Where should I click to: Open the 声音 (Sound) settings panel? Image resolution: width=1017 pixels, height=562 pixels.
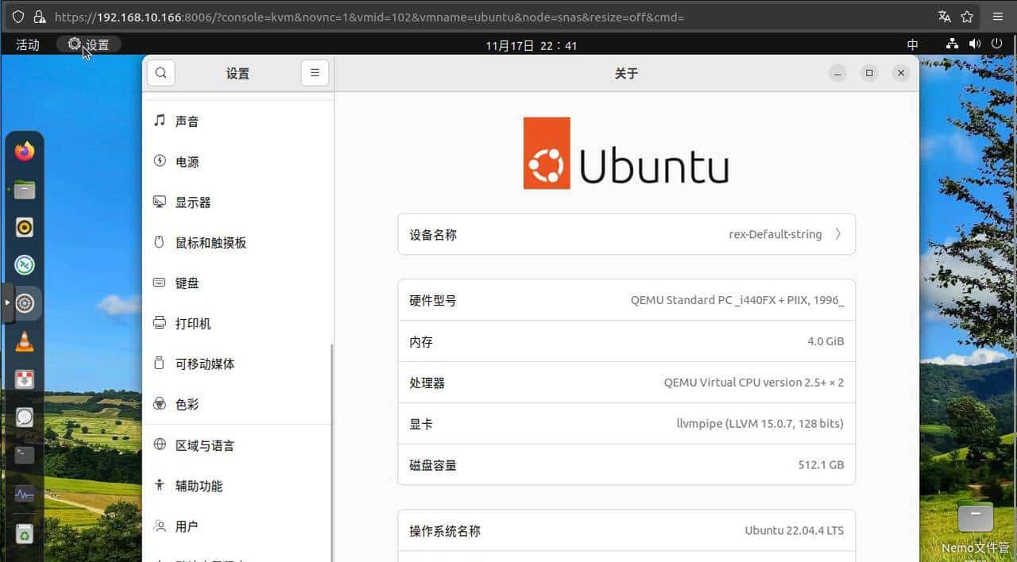(188, 121)
